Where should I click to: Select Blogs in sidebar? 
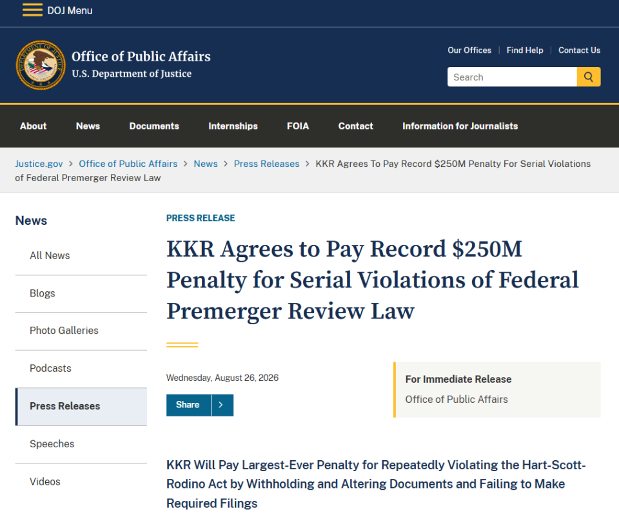pos(81,294)
